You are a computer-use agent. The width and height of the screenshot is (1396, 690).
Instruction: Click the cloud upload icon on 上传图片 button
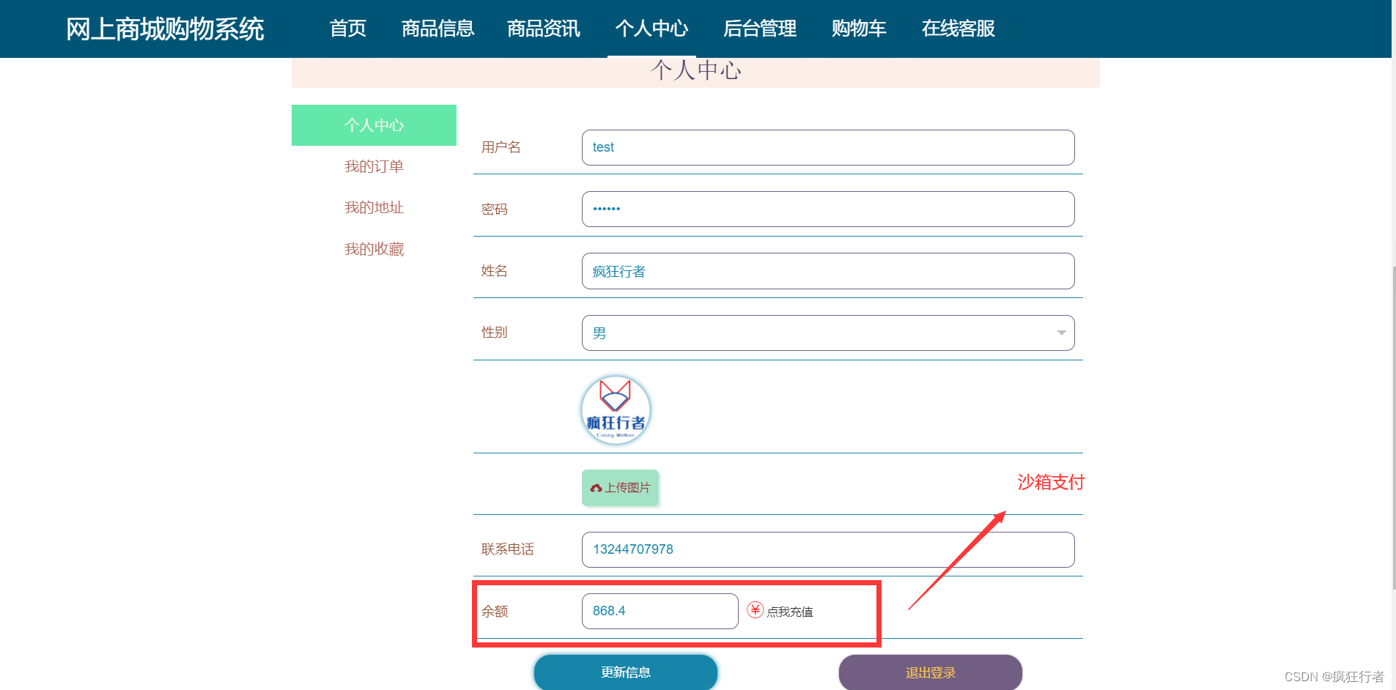point(595,488)
